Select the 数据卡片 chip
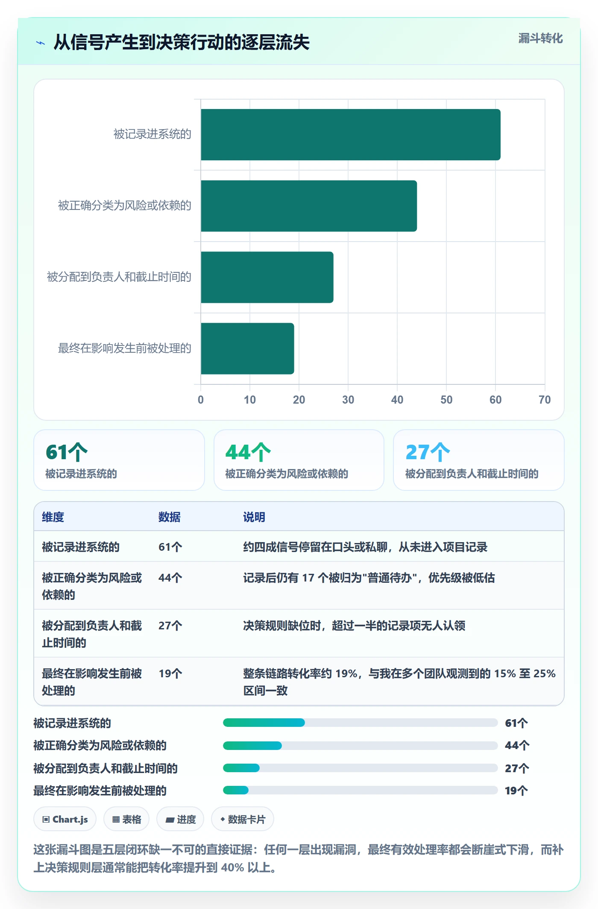 click(243, 819)
